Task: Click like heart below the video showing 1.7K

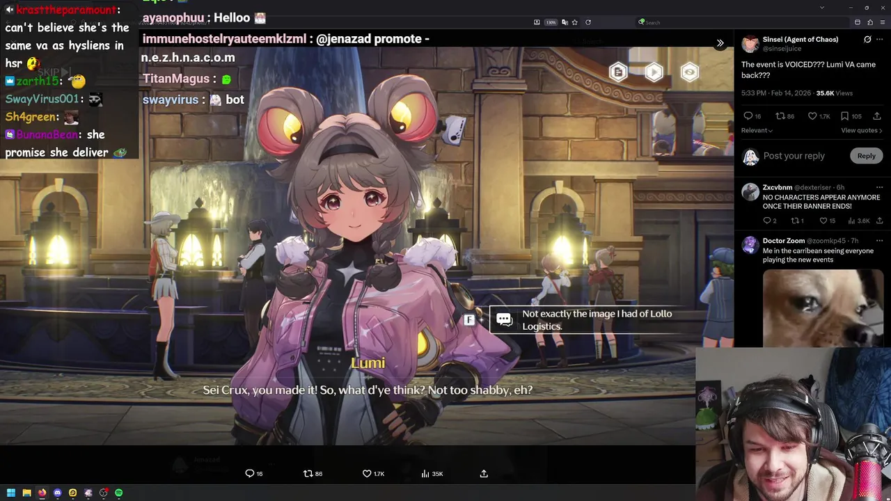Action: (x=373, y=474)
